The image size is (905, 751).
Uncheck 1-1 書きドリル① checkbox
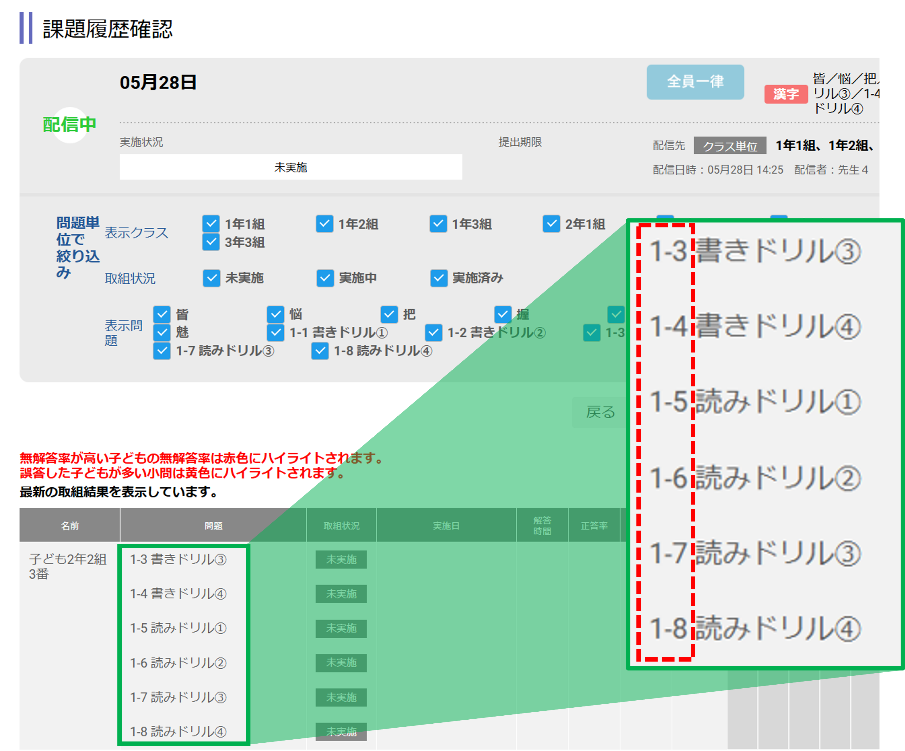click(275, 332)
